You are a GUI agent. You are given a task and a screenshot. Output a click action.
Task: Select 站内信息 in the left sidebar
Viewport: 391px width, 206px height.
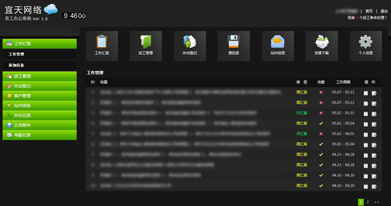(40, 106)
